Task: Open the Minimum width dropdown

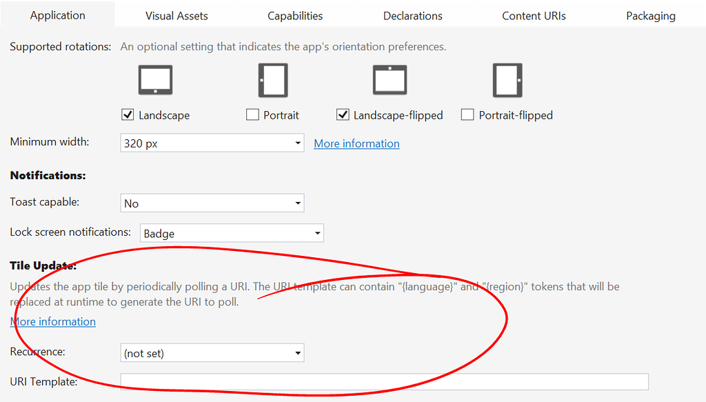Action: point(212,143)
